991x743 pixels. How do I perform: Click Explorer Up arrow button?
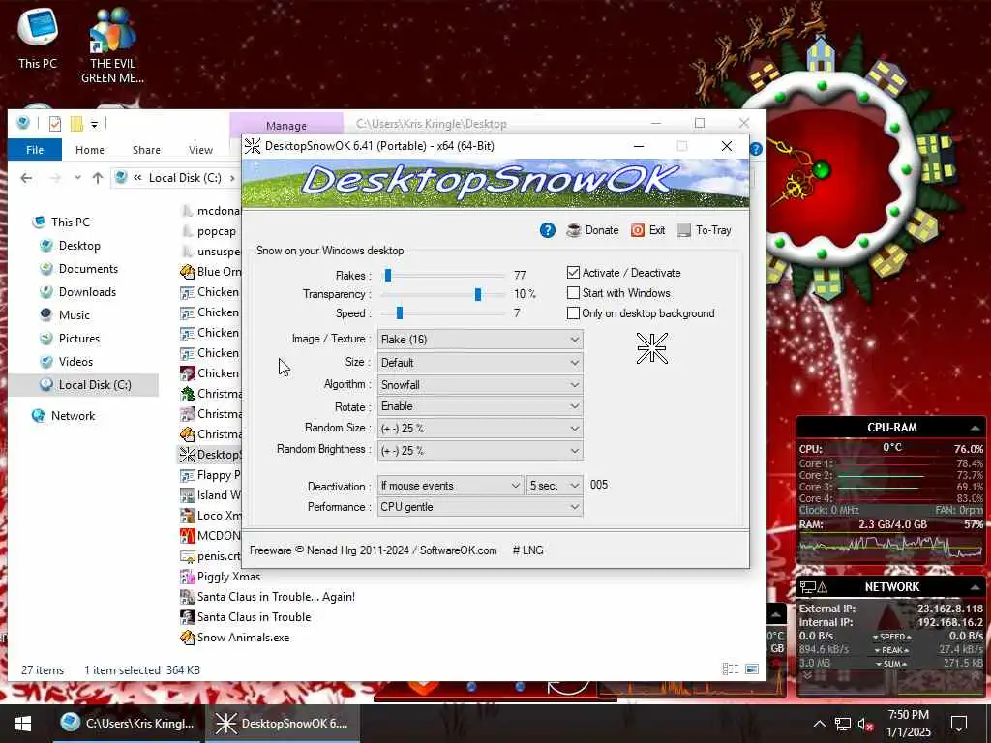(98, 178)
